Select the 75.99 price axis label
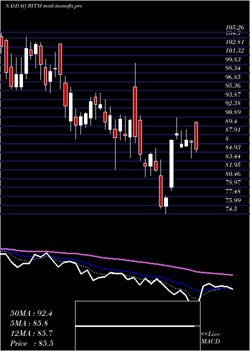Screen dimensions: 250x351 (x=233, y=200)
